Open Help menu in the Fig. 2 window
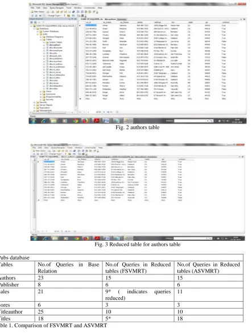Viewport: 252px width, 333px height. (100, 8)
